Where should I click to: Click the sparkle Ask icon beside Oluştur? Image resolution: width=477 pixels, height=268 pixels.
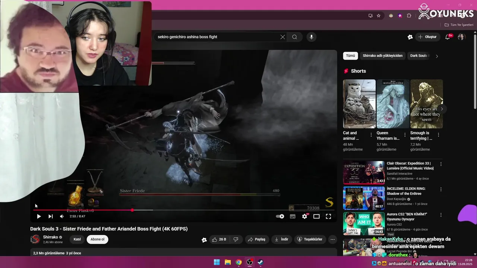click(x=410, y=37)
